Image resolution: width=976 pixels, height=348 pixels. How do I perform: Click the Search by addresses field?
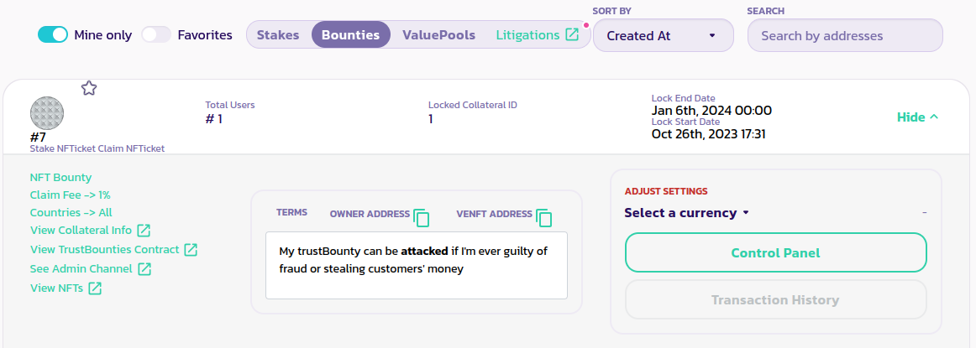tap(845, 36)
